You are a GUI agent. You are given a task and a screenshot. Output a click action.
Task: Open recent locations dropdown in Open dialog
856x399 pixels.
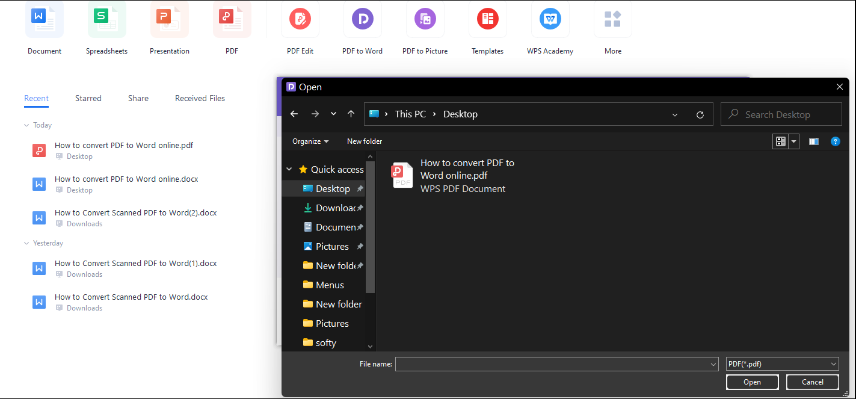pyautogui.click(x=333, y=114)
